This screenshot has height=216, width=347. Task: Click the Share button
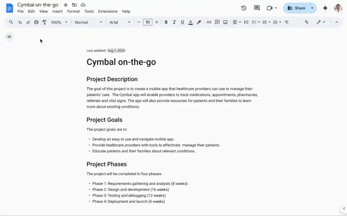(x=296, y=8)
